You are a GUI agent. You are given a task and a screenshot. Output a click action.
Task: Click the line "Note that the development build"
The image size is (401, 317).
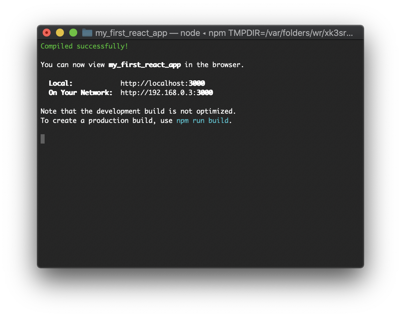138,111
